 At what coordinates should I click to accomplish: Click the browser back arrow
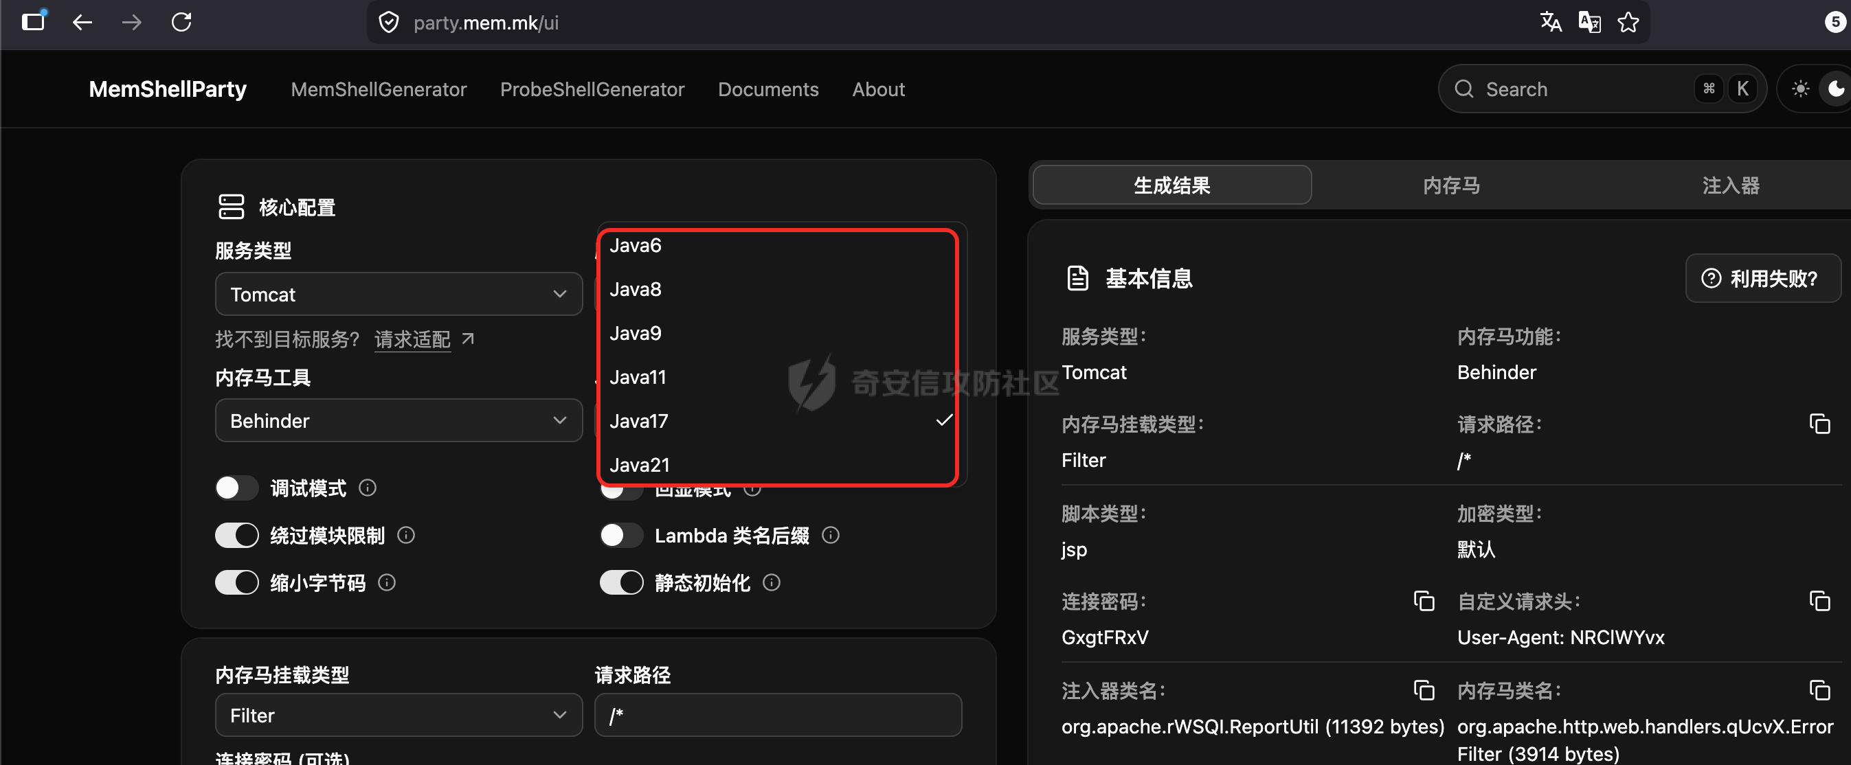[x=82, y=22]
